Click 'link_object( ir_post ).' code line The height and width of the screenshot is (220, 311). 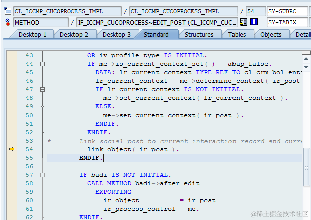133,149
